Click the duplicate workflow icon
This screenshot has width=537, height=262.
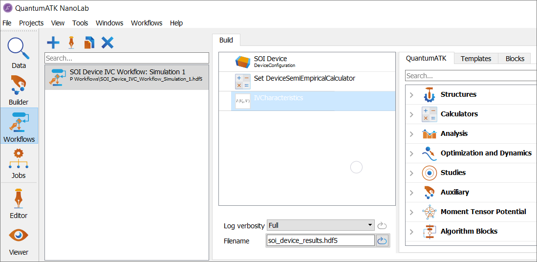(89, 43)
